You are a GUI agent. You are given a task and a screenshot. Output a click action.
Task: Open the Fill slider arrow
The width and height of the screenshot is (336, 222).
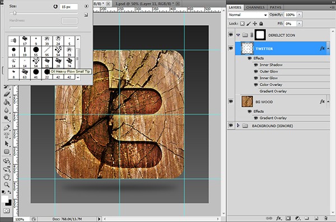(299, 23)
